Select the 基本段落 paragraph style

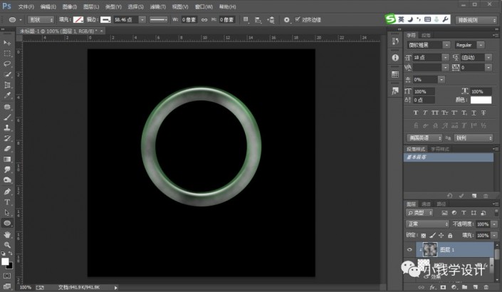(x=418, y=157)
